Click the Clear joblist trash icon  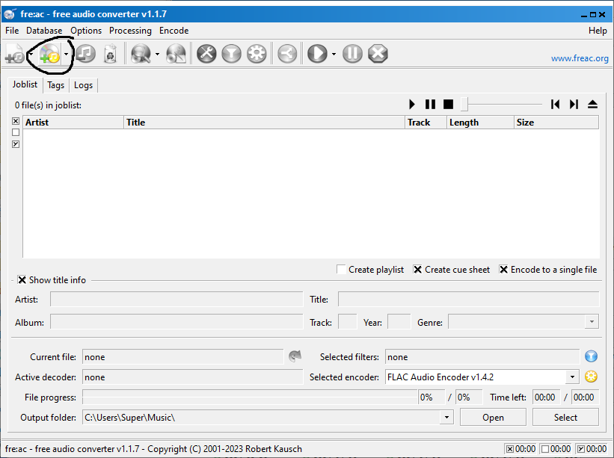pos(111,54)
